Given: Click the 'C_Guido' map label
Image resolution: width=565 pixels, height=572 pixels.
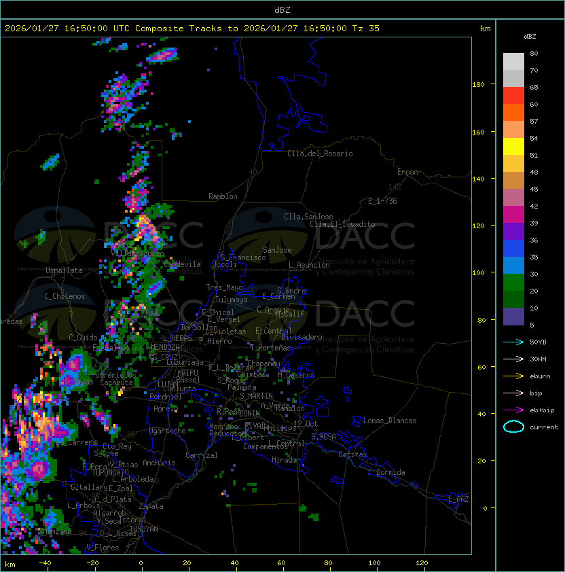Looking at the screenshot, I should (83, 338).
